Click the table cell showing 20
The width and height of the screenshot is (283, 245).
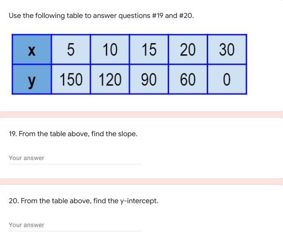pos(188,50)
